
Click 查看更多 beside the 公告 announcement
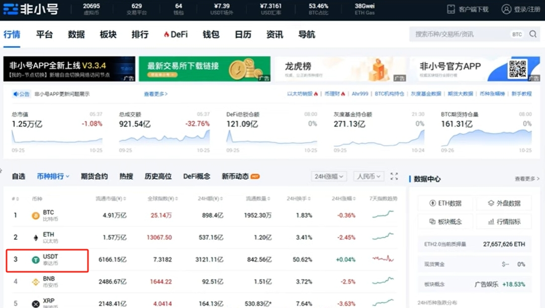coord(156,94)
